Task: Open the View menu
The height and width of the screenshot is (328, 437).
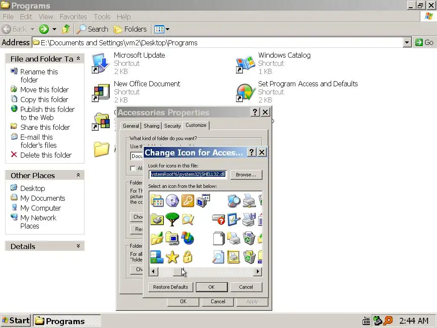Action: coord(46,17)
